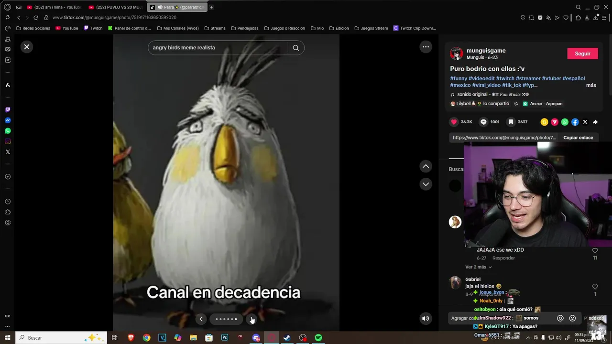This screenshot has width=612, height=344.
Task: Open YouTube bookmark
Action: click(67, 28)
